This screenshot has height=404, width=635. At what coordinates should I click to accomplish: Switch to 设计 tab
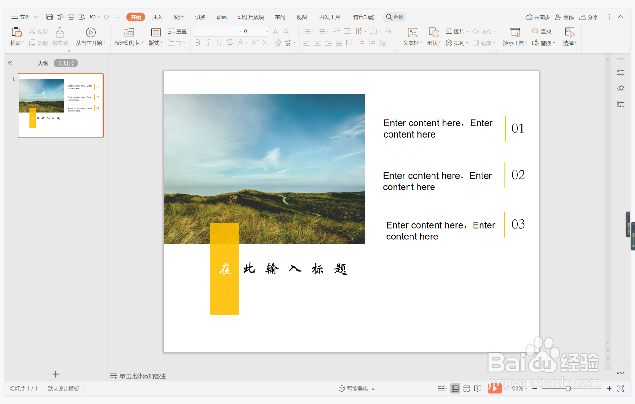pos(179,17)
